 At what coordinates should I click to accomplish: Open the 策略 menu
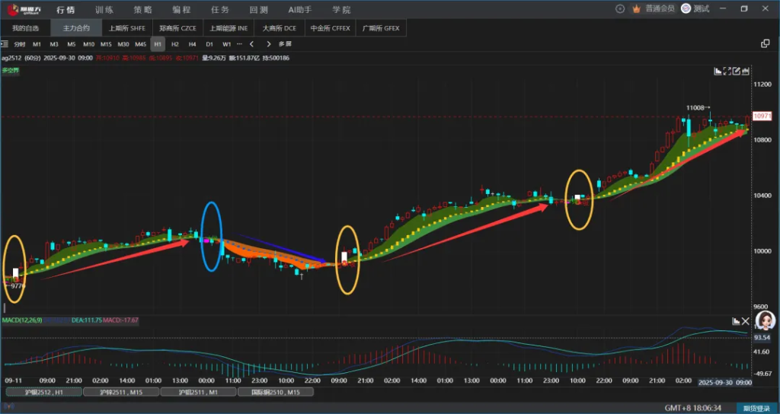(142, 9)
